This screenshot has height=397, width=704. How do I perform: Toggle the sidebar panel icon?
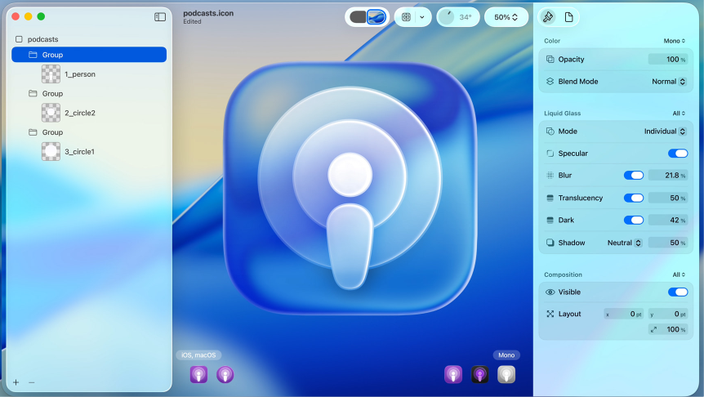[x=160, y=17]
